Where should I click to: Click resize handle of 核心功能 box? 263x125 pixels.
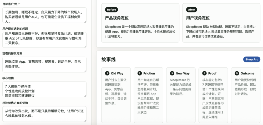pyautogui.click(x=85, y=96)
